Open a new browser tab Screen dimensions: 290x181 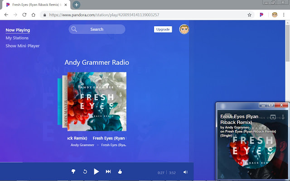pyautogui.click(x=77, y=5)
